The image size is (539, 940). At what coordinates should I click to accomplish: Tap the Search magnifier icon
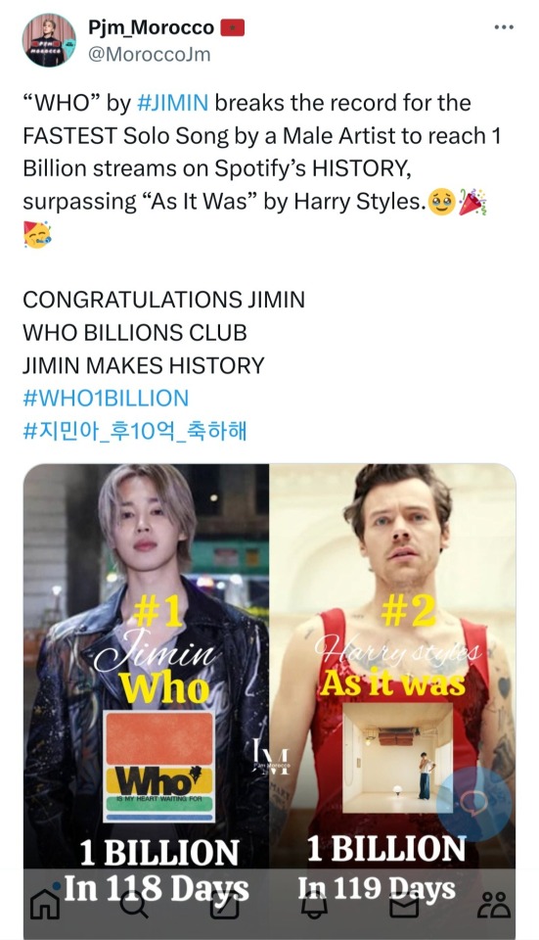coord(133,905)
